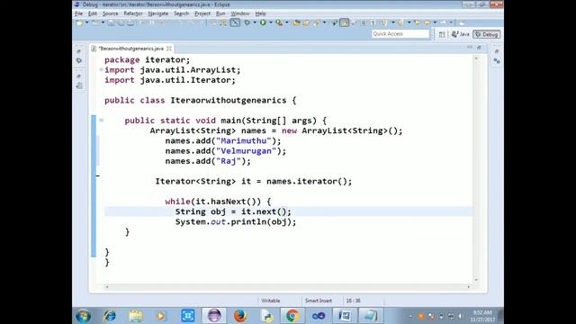This screenshot has width=576, height=324.
Task: Click the "16 : 36" cursor position status
Action: [353, 301]
